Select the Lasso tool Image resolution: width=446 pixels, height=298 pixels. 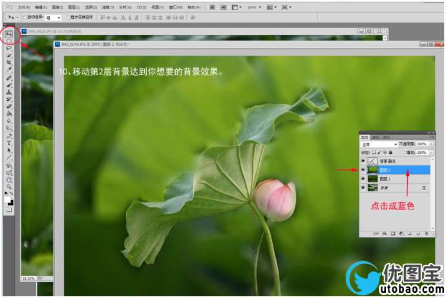[x=9, y=48]
